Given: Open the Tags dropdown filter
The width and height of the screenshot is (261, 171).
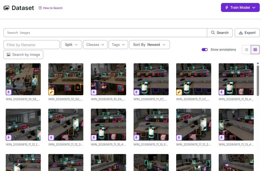Looking at the screenshot, I should click(x=118, y=45).
